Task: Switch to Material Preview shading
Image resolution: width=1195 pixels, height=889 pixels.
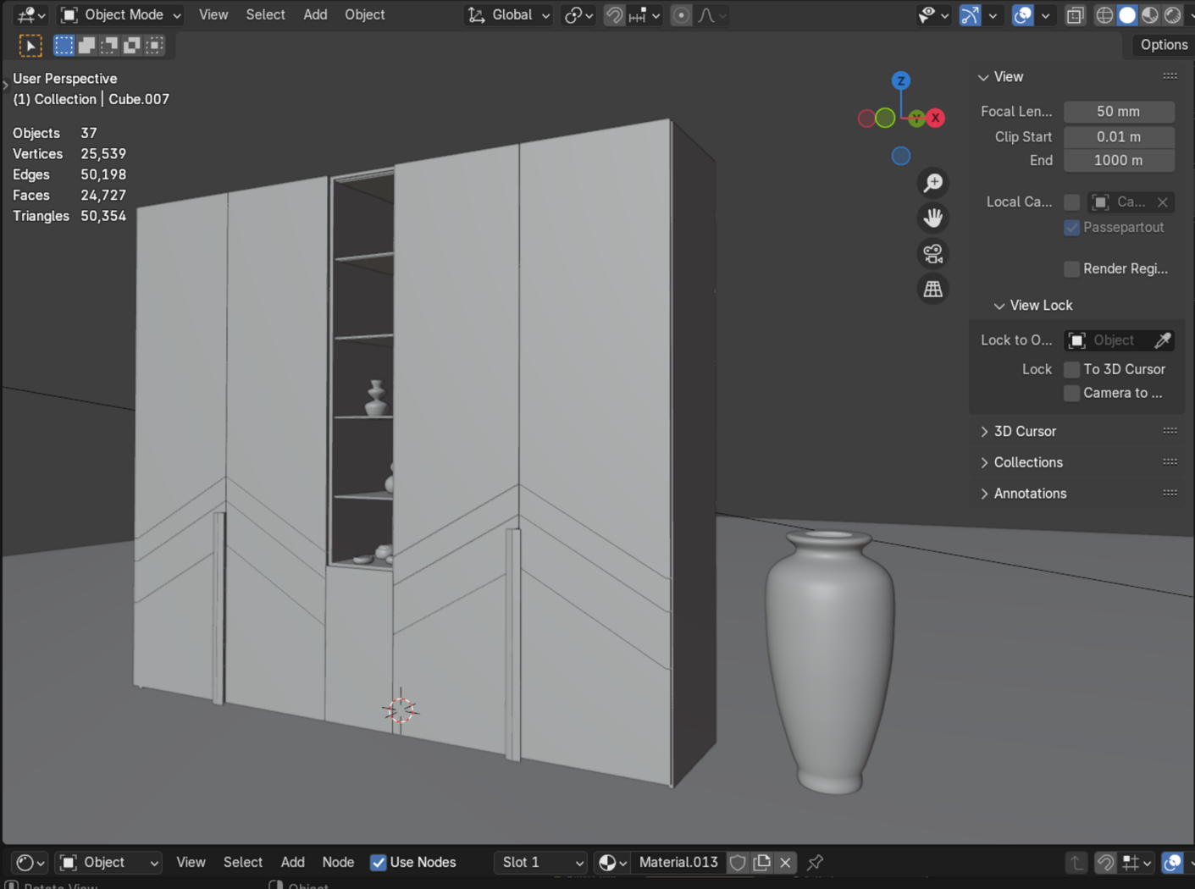Action: [1150, 15]
